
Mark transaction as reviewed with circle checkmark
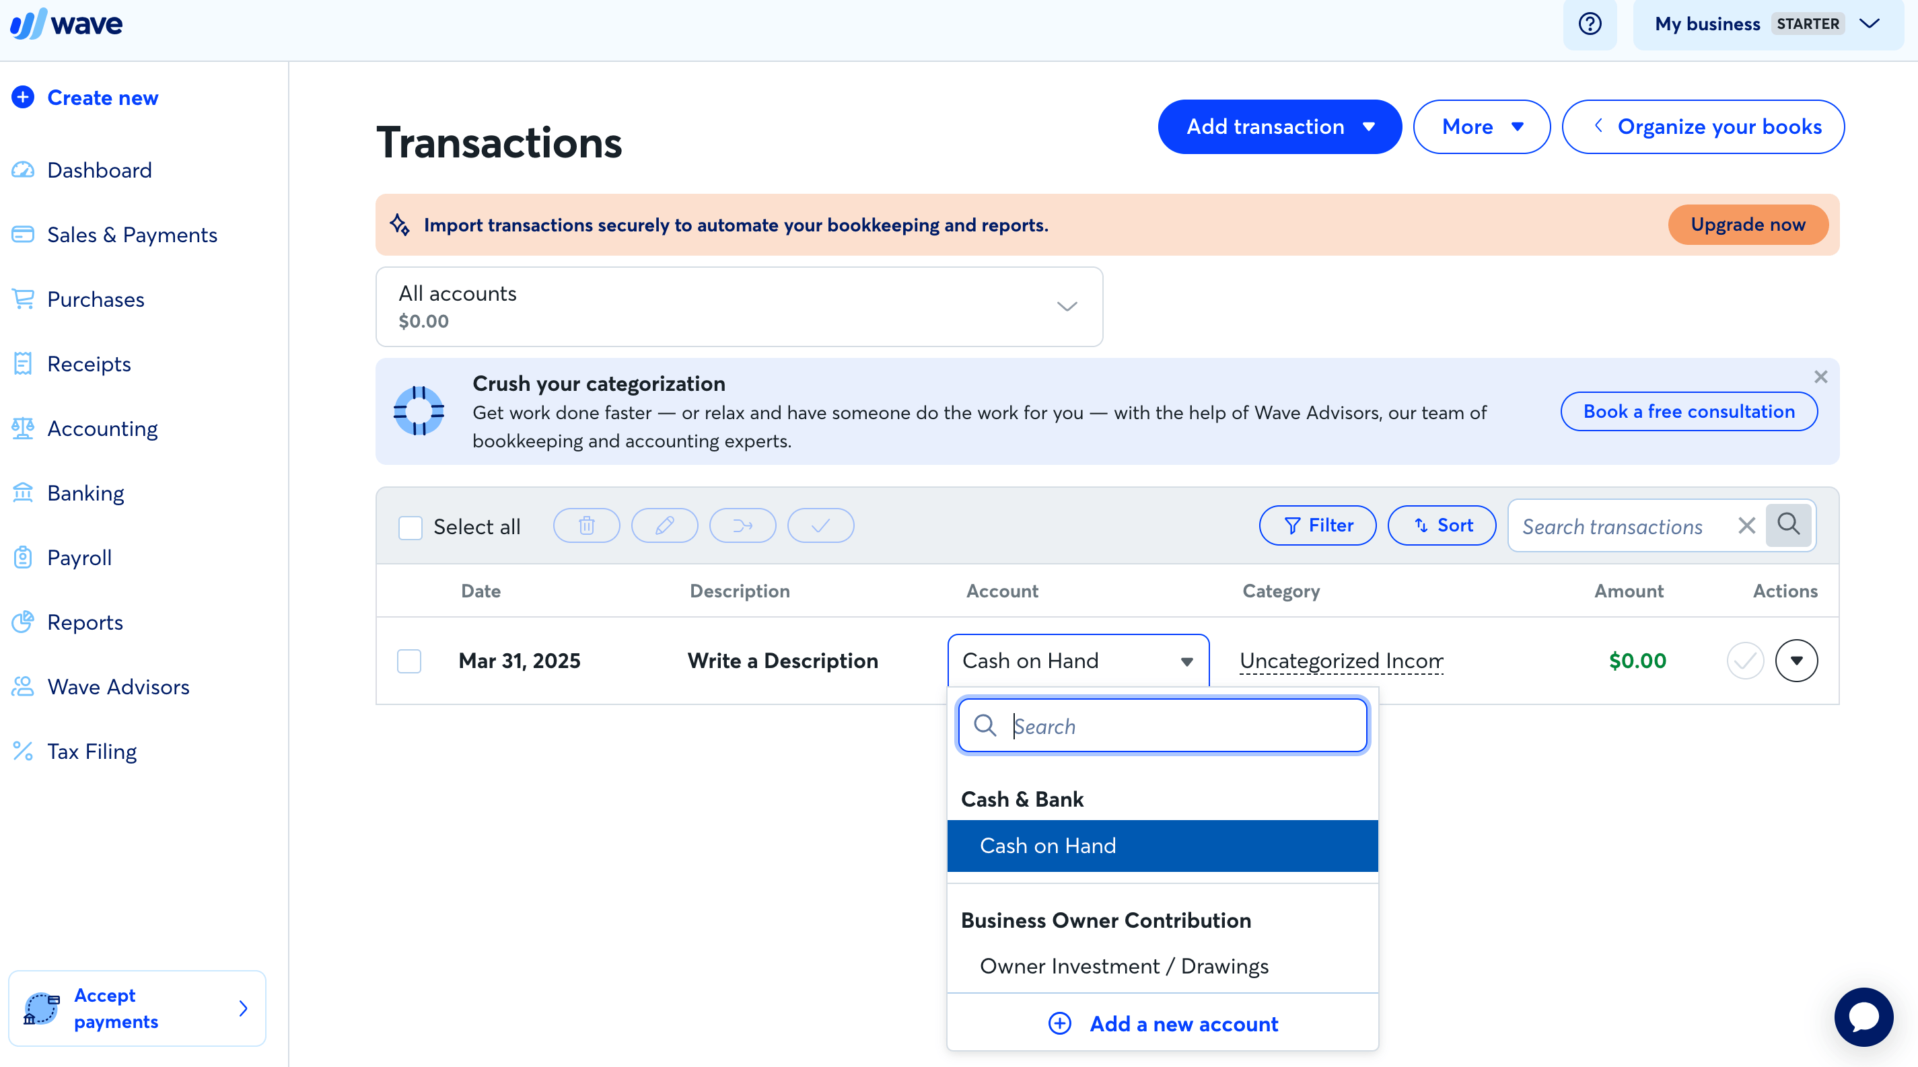point(1745,661)
